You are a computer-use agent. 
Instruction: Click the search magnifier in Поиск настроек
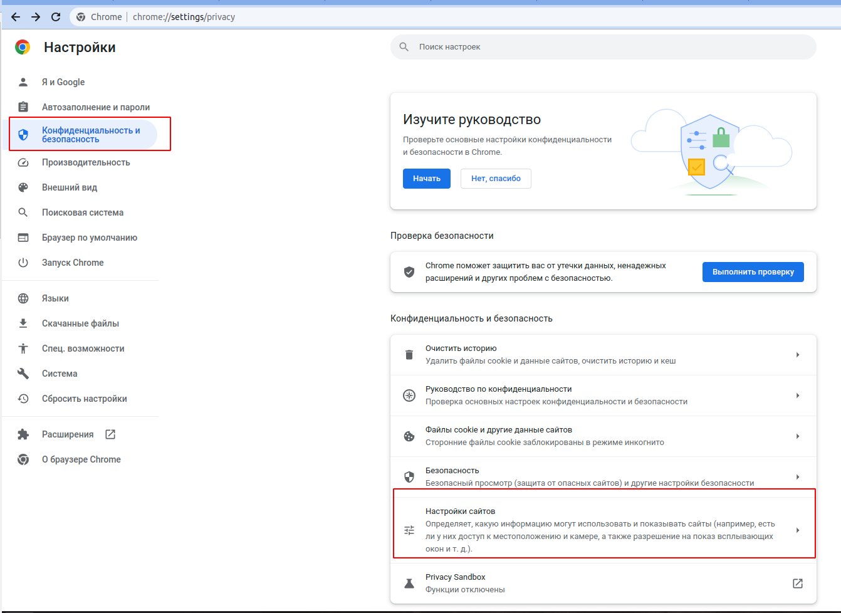(x=404, y=47)
